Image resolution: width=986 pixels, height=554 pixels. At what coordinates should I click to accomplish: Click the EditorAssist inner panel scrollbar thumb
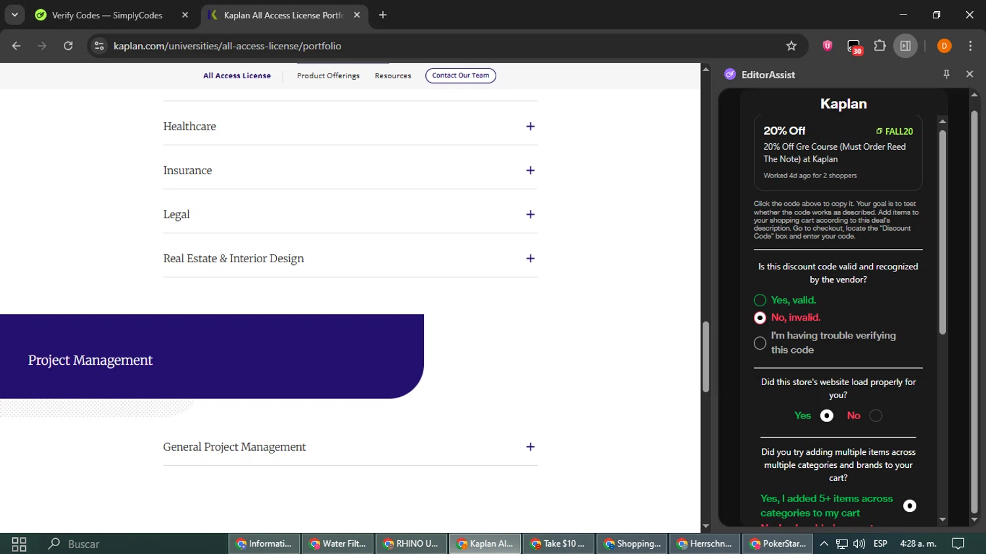[x=943, y=232]
